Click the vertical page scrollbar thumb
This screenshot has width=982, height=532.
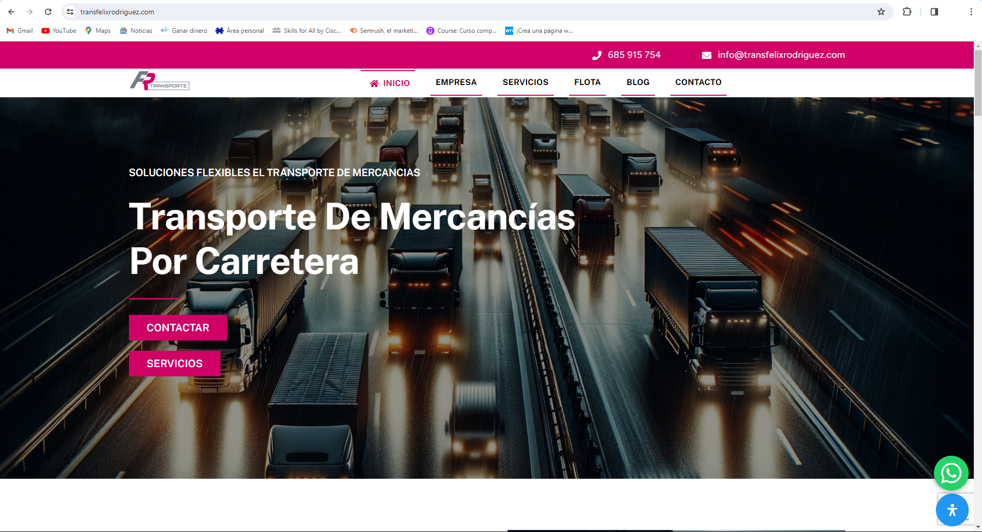point(978,82)
